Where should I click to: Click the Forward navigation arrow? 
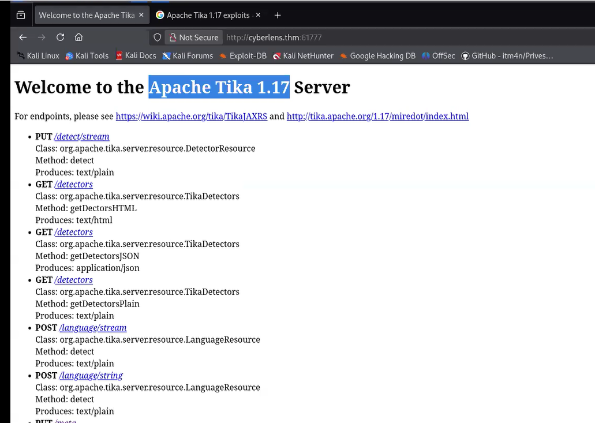click(x=42, y=37)
